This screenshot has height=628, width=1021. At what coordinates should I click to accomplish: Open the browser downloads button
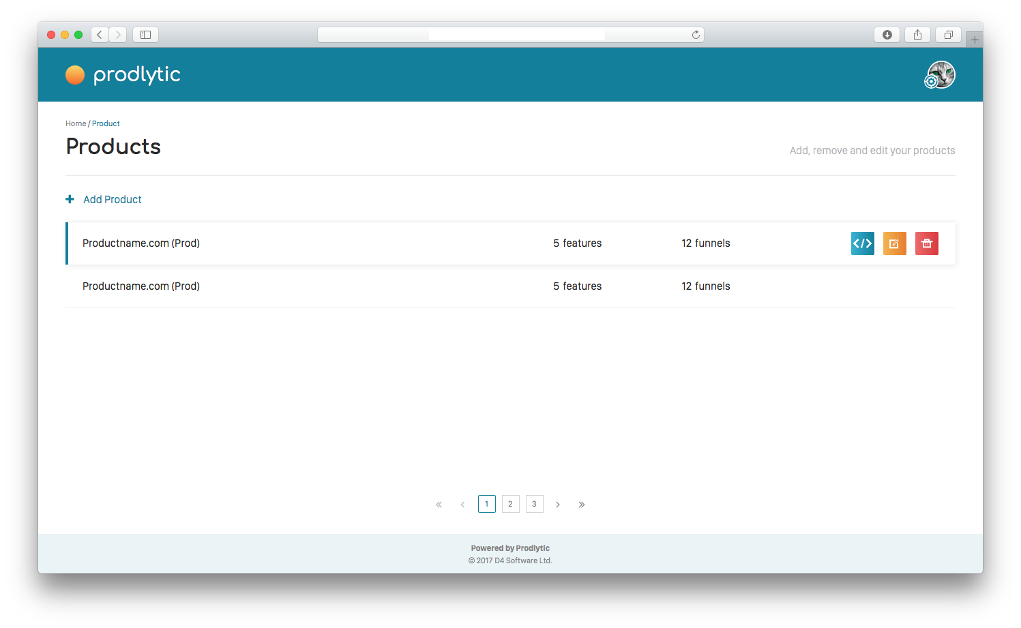point(887,35)
